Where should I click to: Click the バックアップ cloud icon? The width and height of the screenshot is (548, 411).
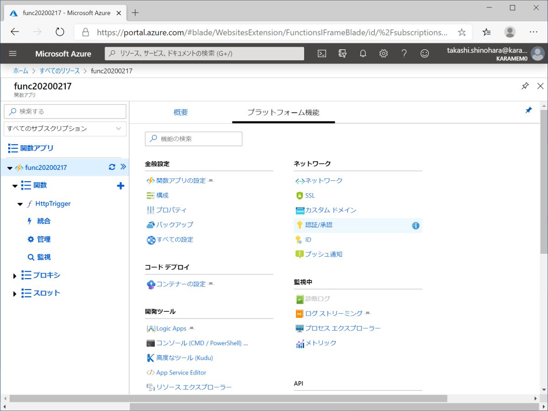click(x=151, y=225)
